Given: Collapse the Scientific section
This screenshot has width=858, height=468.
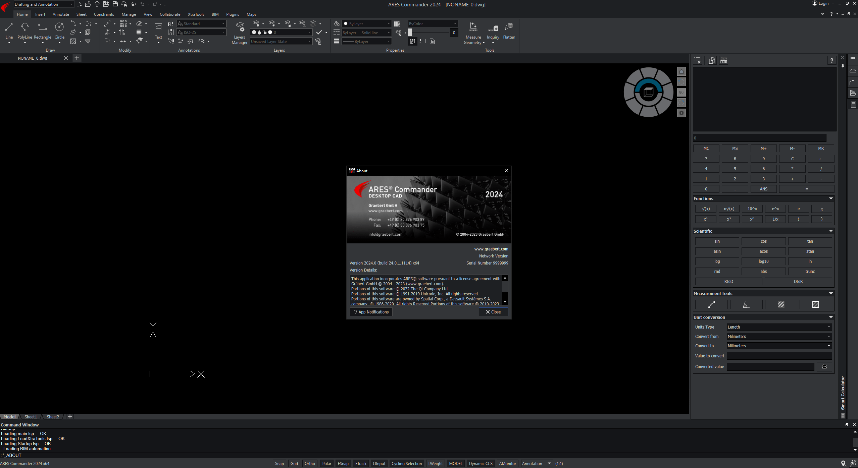Looking at the screenshot, I should (x=831, y=231).
